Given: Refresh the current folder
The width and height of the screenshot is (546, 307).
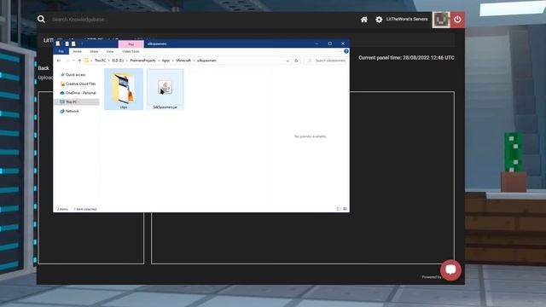Looking at the screenshot, I should pos(296,61).
